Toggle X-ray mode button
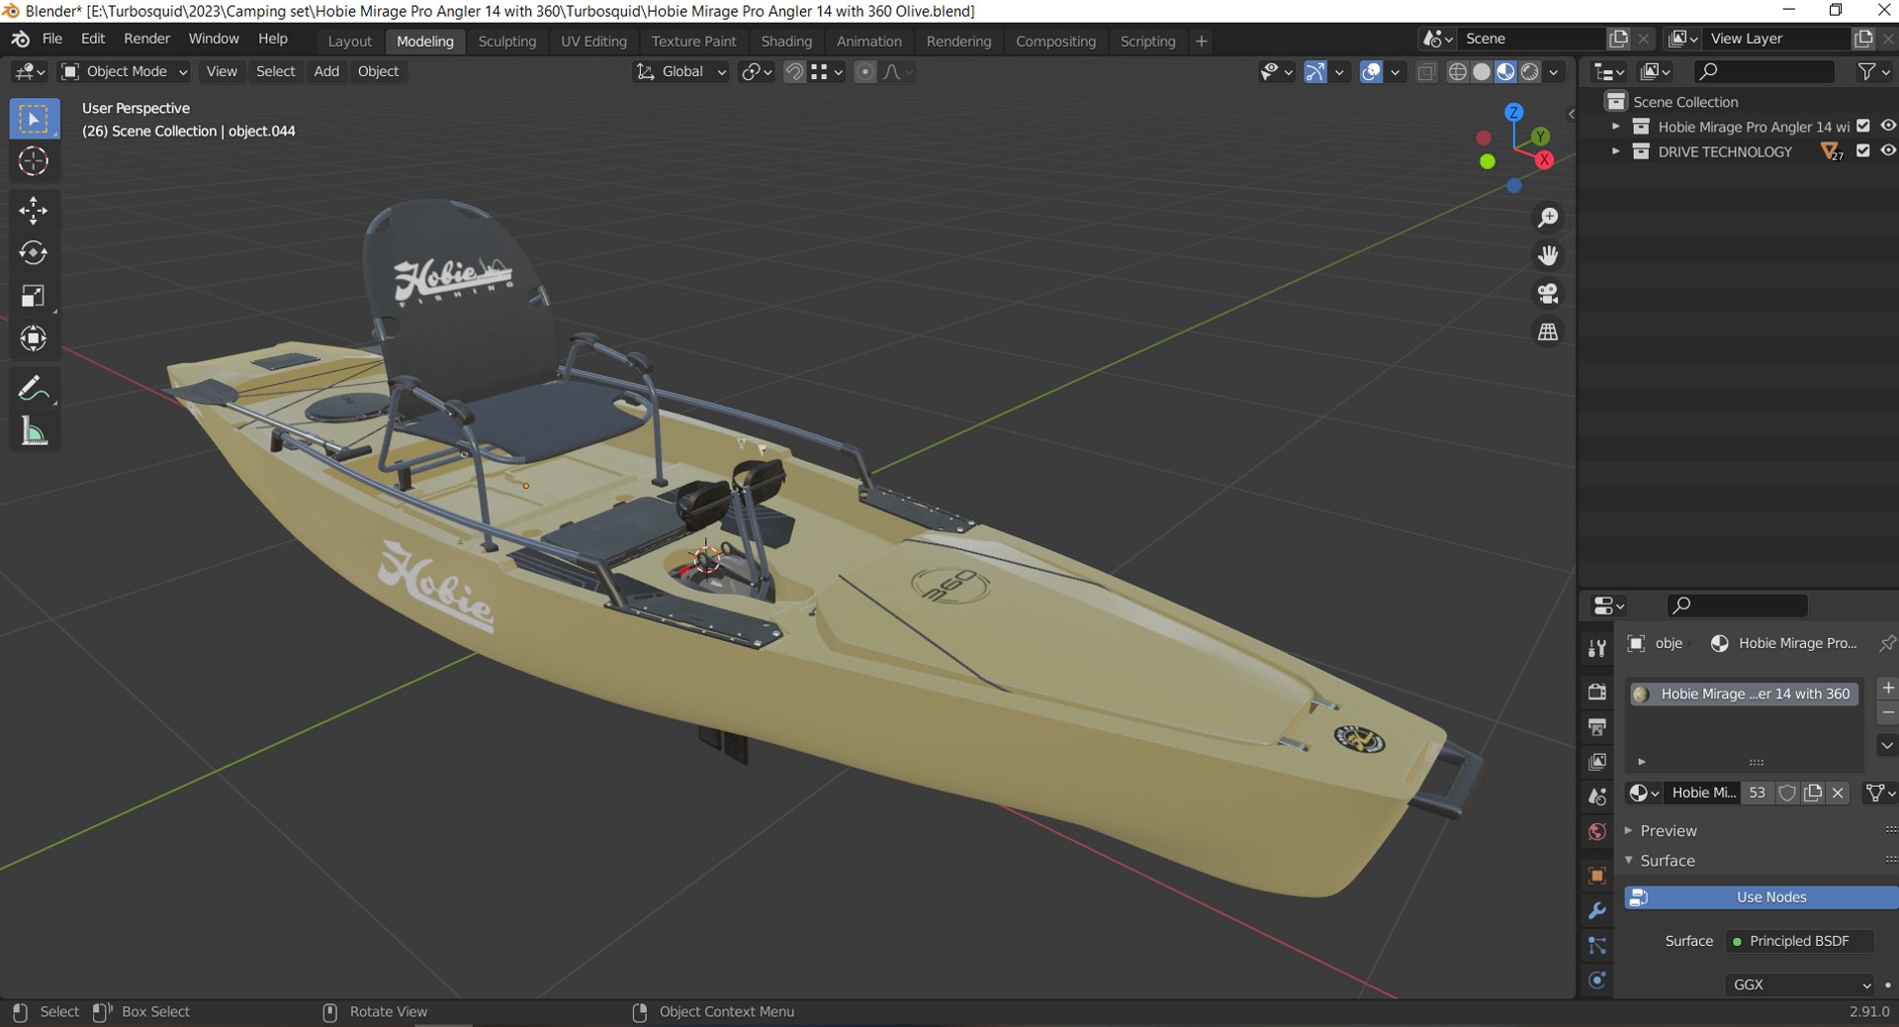The height and width of the screenshot is (1027, 1899). pyautogui.click(x=1426, y=71)
